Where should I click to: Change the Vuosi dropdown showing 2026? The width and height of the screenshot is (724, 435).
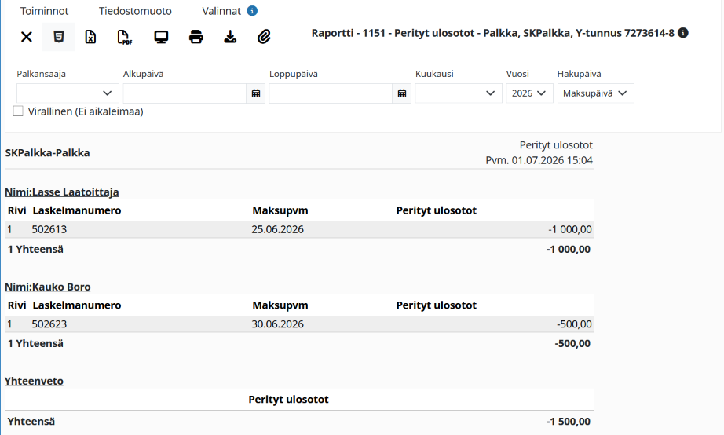tap(529, 93)
